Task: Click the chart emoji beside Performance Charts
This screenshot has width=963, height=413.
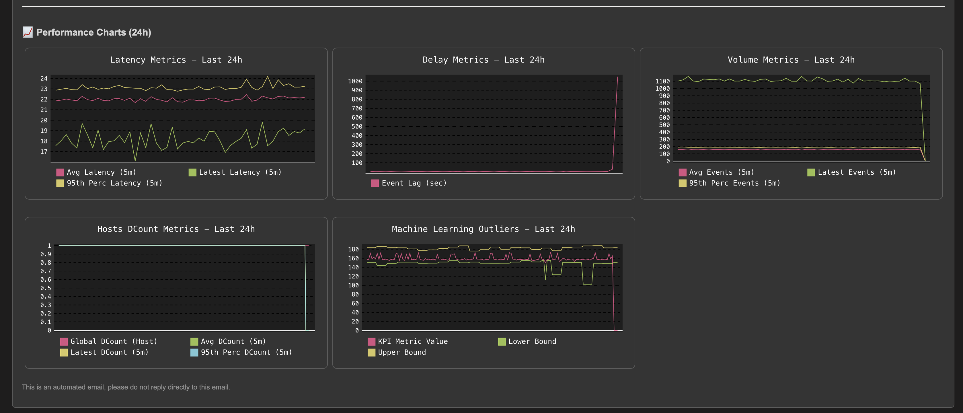Action: click(28, 32)
